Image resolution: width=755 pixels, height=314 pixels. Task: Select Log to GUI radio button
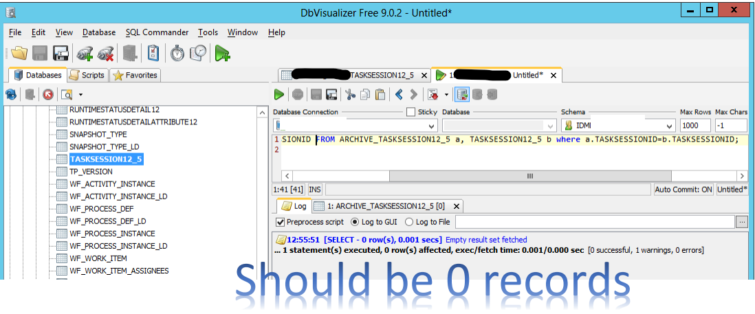(x=355, y=222)
